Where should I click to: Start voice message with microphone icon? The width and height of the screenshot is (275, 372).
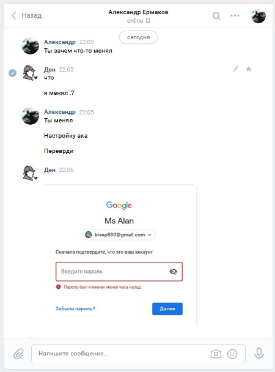pos(259,354)
